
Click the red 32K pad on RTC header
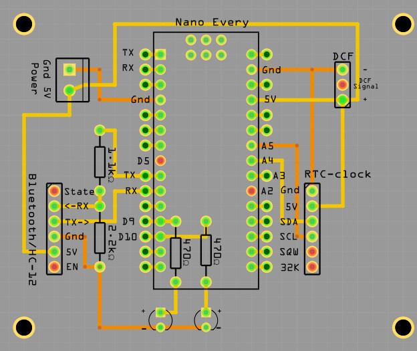click(312, 267)
